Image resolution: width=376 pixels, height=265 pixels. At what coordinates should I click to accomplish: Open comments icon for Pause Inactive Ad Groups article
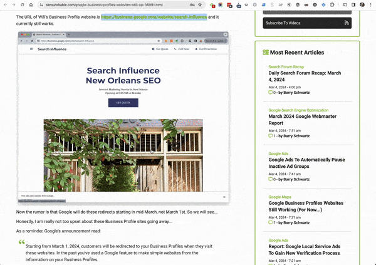270,179
